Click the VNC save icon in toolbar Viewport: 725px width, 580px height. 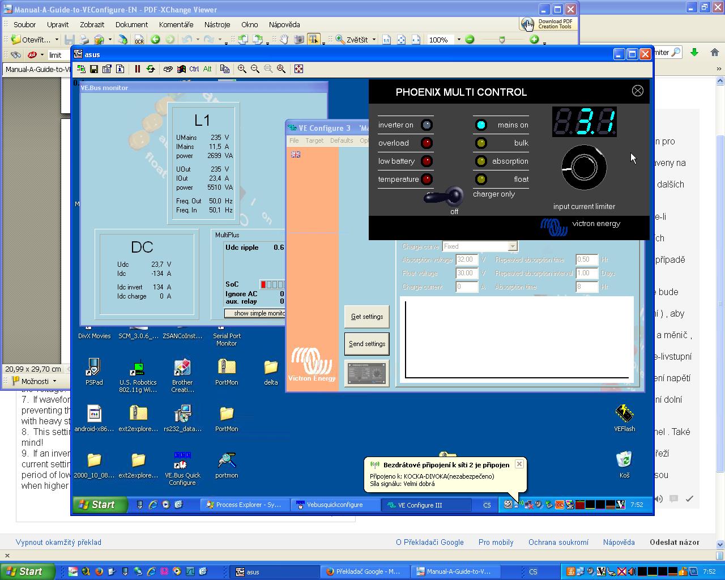(94, 69)
